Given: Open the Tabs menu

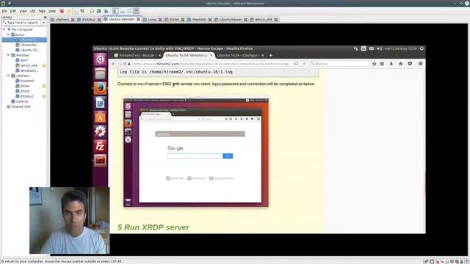Looking at the screenshot, I should tap(42, 11).
